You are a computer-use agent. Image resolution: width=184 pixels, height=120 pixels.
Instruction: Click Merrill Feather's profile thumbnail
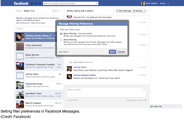click(x=20, y=104)
